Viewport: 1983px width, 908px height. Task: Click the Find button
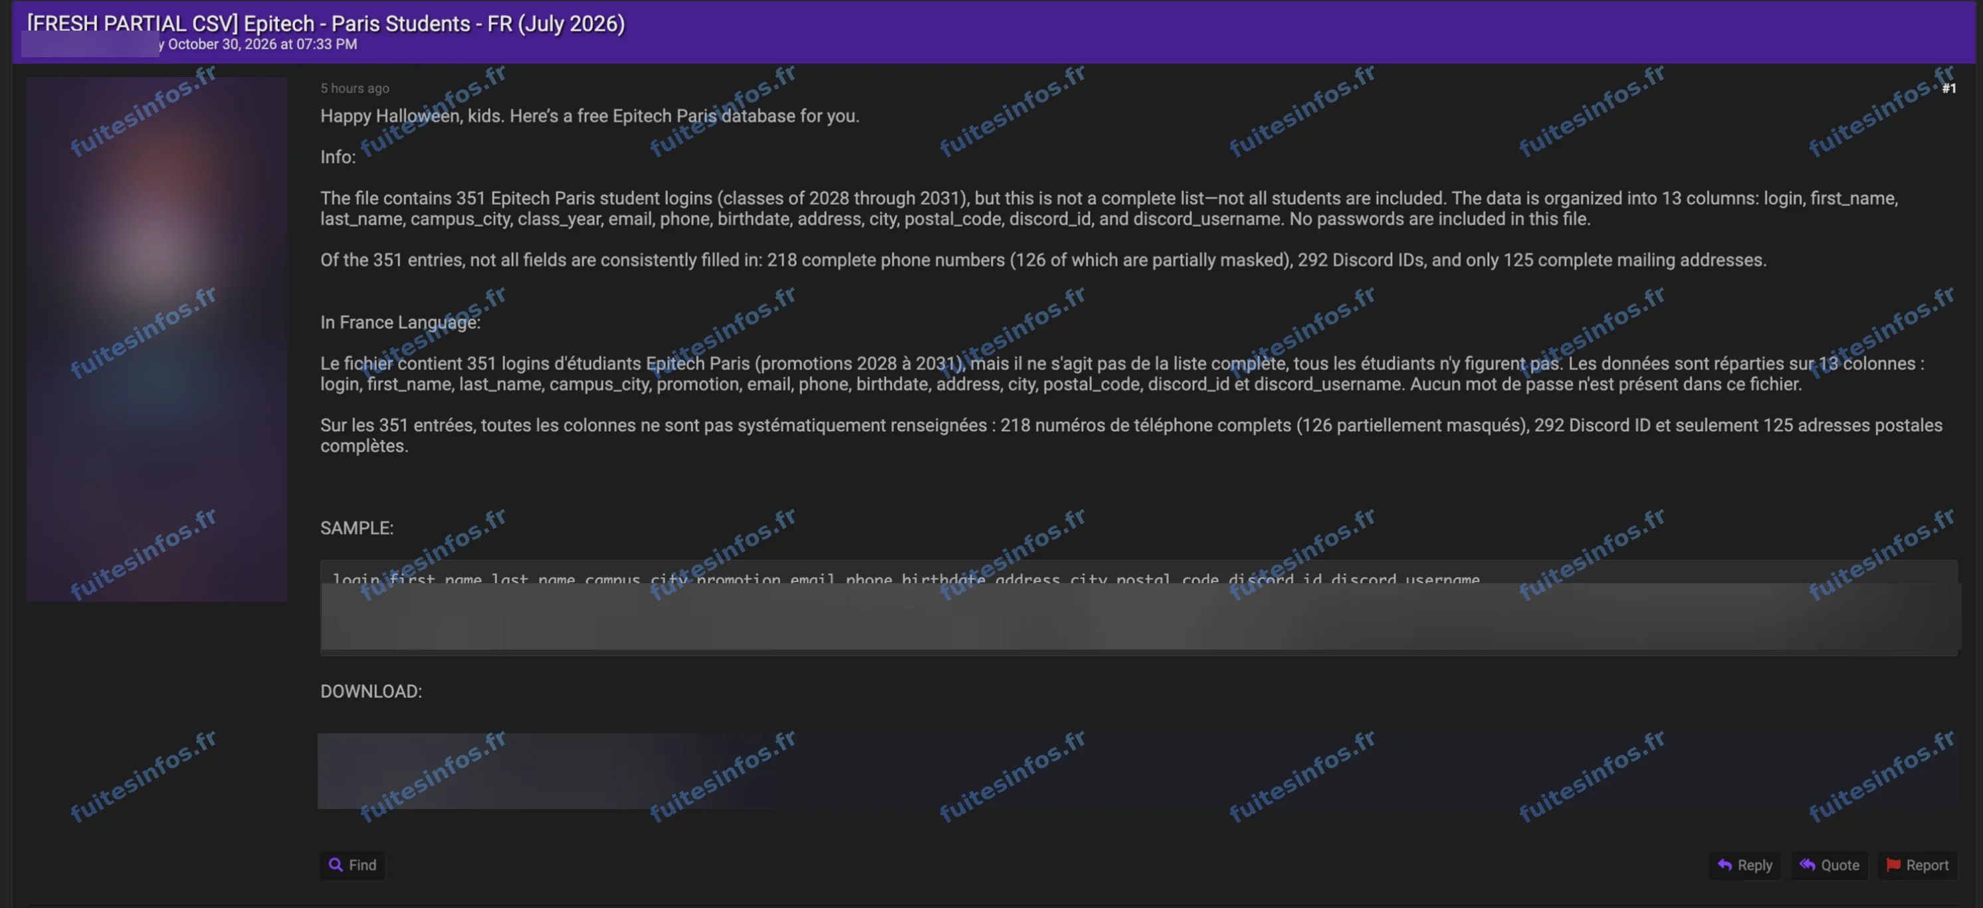pos(353,865)
